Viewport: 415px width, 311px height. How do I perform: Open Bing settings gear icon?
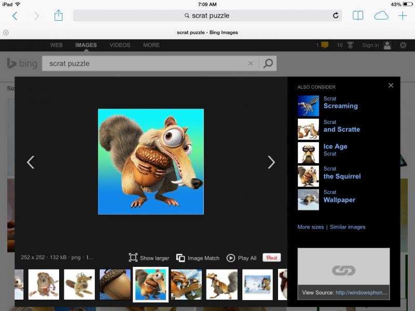[x=403, y=45]
